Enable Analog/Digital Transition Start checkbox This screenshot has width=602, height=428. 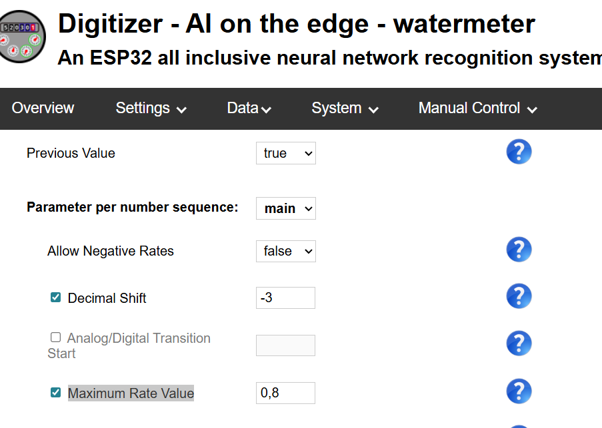click(x=56, y=337)
